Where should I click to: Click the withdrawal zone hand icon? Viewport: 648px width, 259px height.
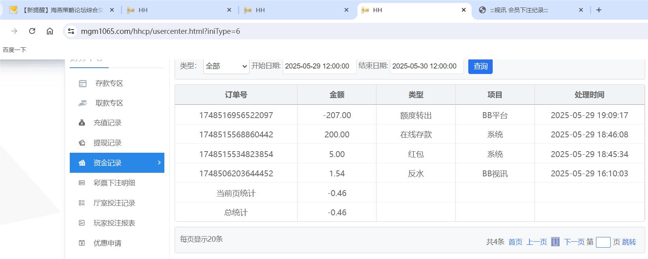82,103
